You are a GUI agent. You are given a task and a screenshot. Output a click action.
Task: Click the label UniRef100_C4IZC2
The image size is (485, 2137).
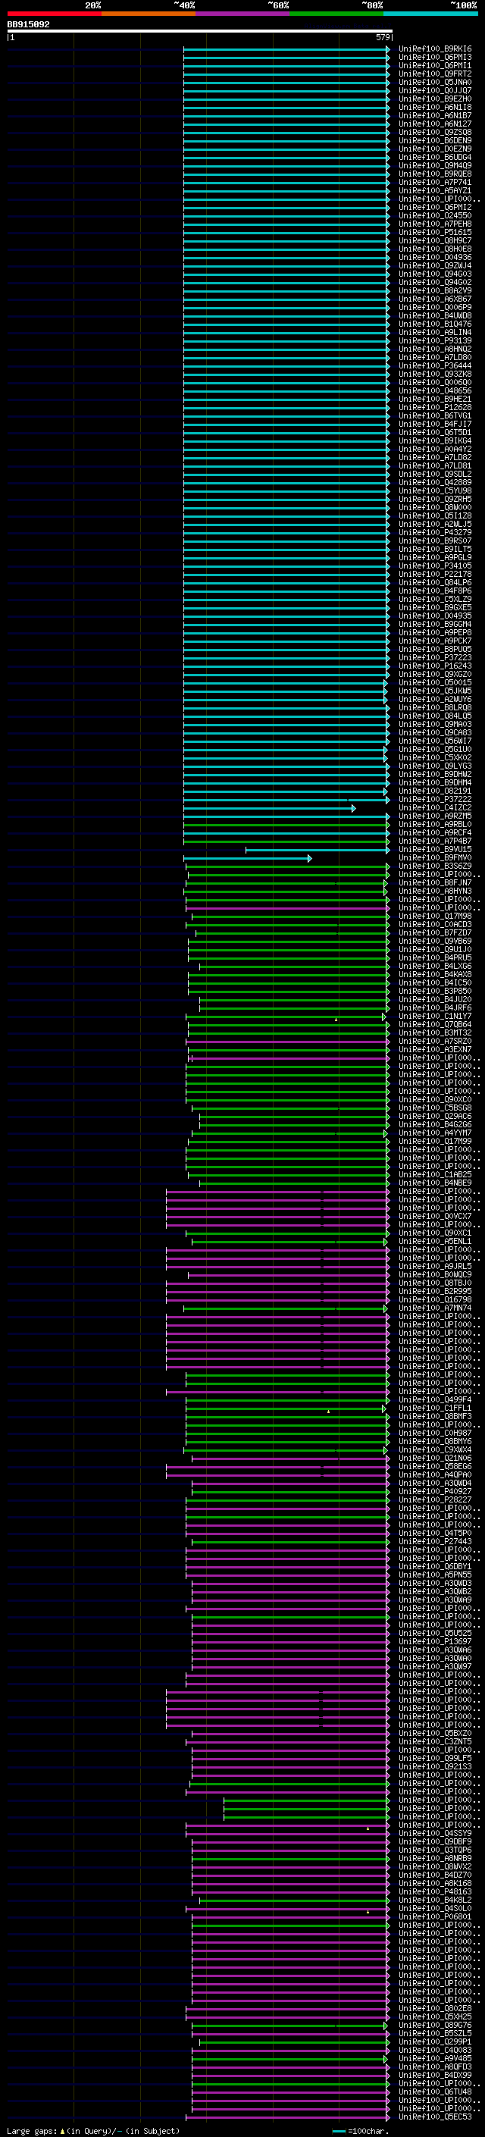click(435, 808)
